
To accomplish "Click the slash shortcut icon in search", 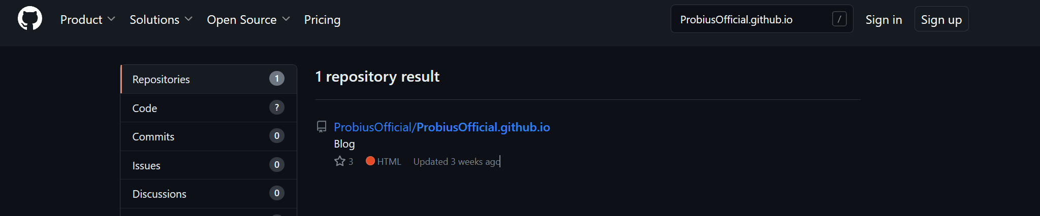I will [839, 19].
